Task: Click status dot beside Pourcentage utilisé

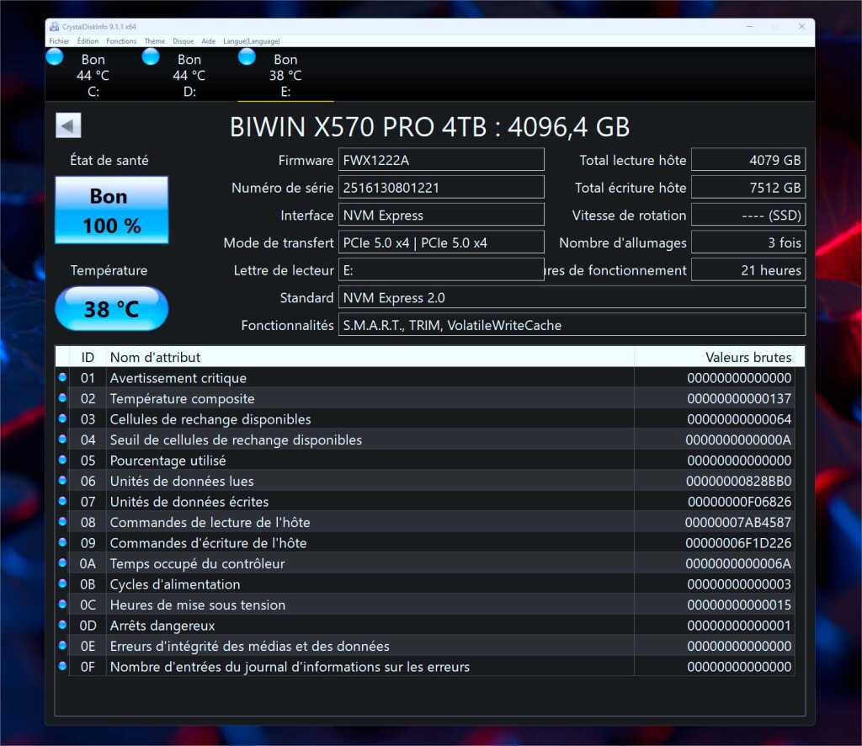Action: pos(62,461)
